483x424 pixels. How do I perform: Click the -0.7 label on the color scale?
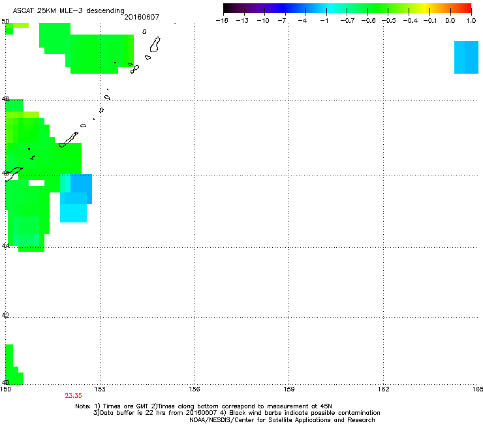click(347, 21)
